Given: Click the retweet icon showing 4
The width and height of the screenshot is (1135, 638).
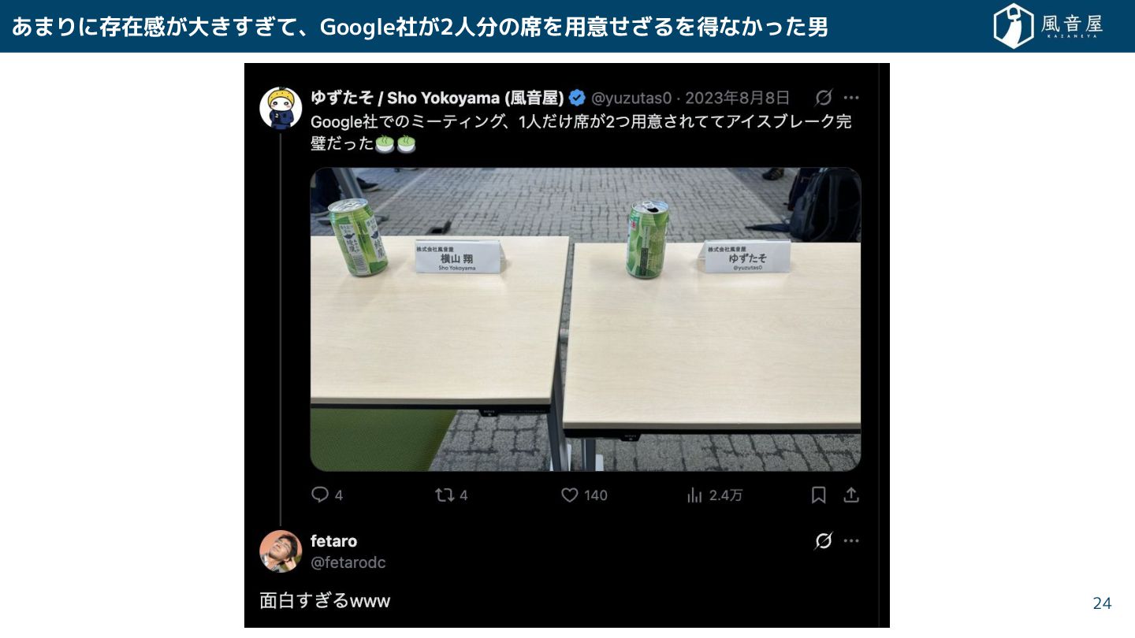Looking at the screenshot, I should (445, 495).
